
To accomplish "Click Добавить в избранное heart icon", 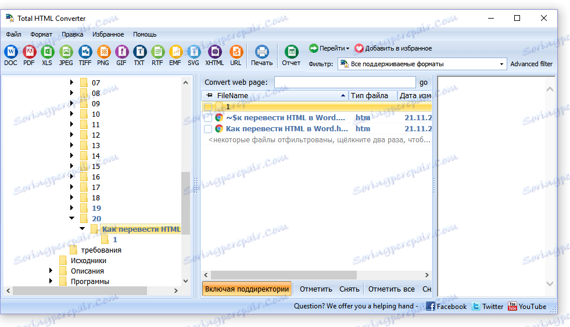I will tap(359, 48).
